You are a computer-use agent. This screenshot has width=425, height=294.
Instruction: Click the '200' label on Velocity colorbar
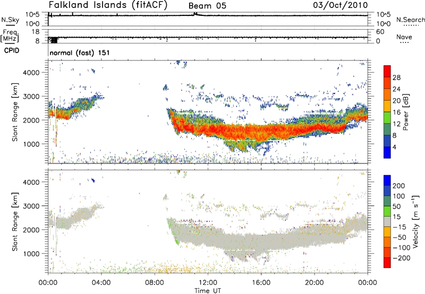point(399,186)
